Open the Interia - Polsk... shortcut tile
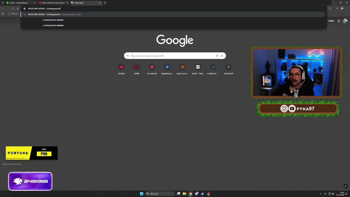The height and width of the screenshot is (197, 350). [198, 69]
